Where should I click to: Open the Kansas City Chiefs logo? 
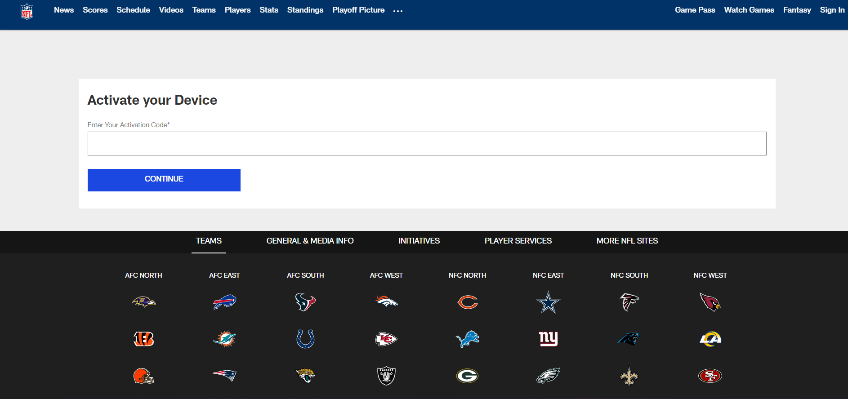point(386,339)
